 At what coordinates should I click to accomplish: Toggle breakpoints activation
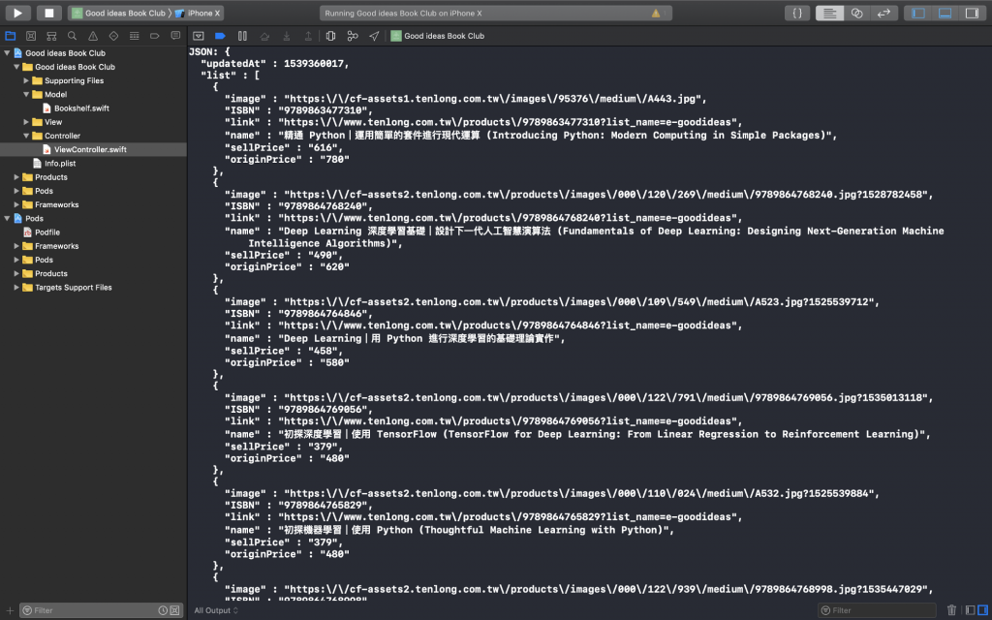(x=220, y=36)
